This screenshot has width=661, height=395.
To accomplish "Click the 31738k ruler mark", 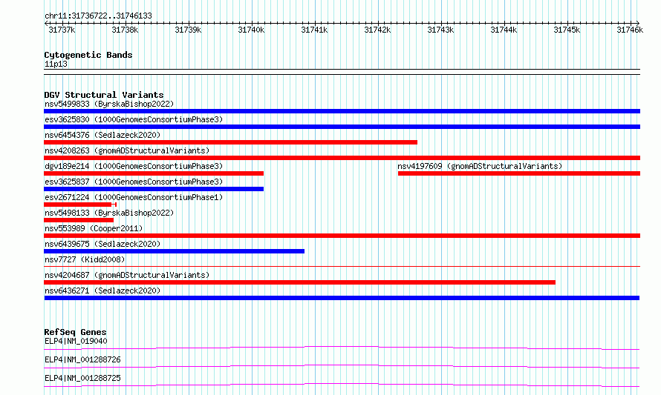I will tap(125, 30).
